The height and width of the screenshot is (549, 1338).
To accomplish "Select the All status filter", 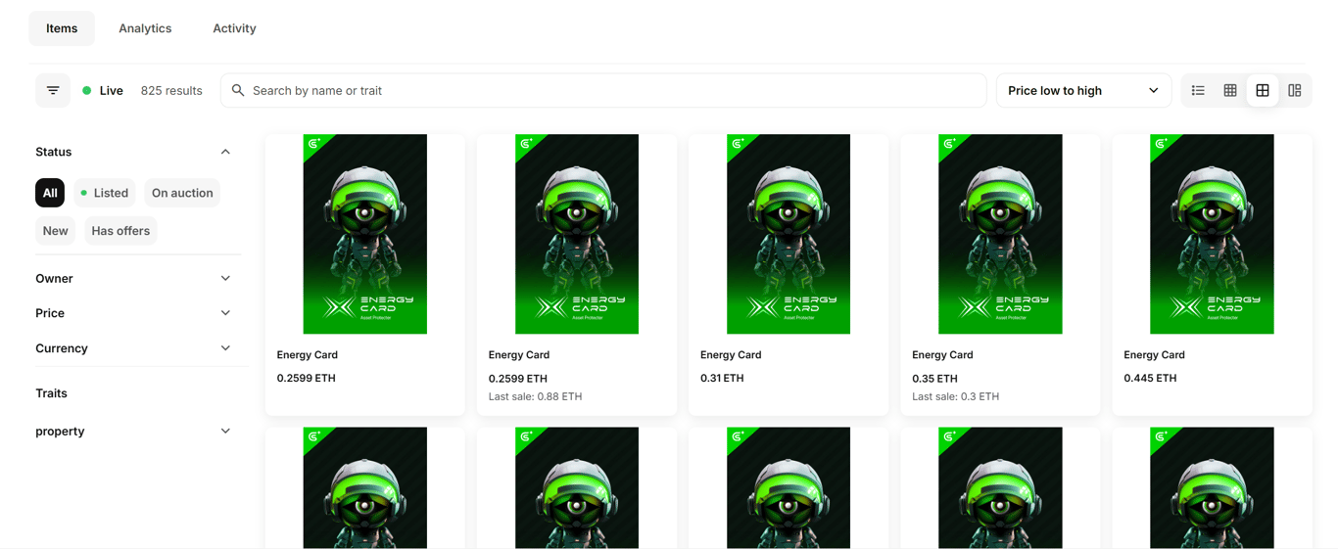I will point(50,193).
